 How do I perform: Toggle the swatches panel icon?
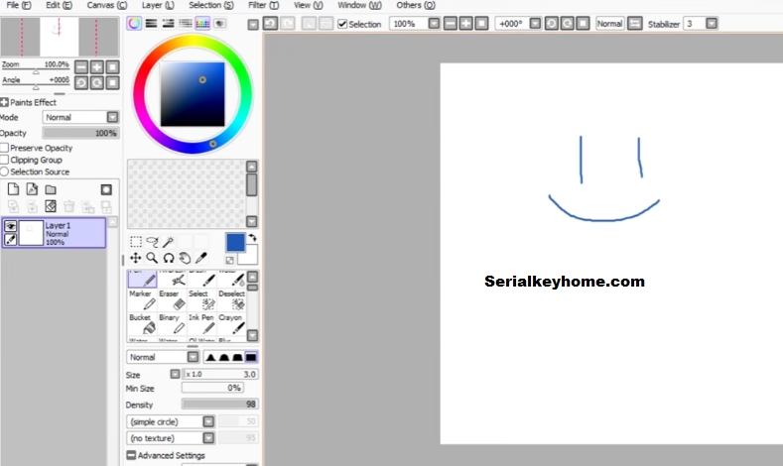click(202, 24)
